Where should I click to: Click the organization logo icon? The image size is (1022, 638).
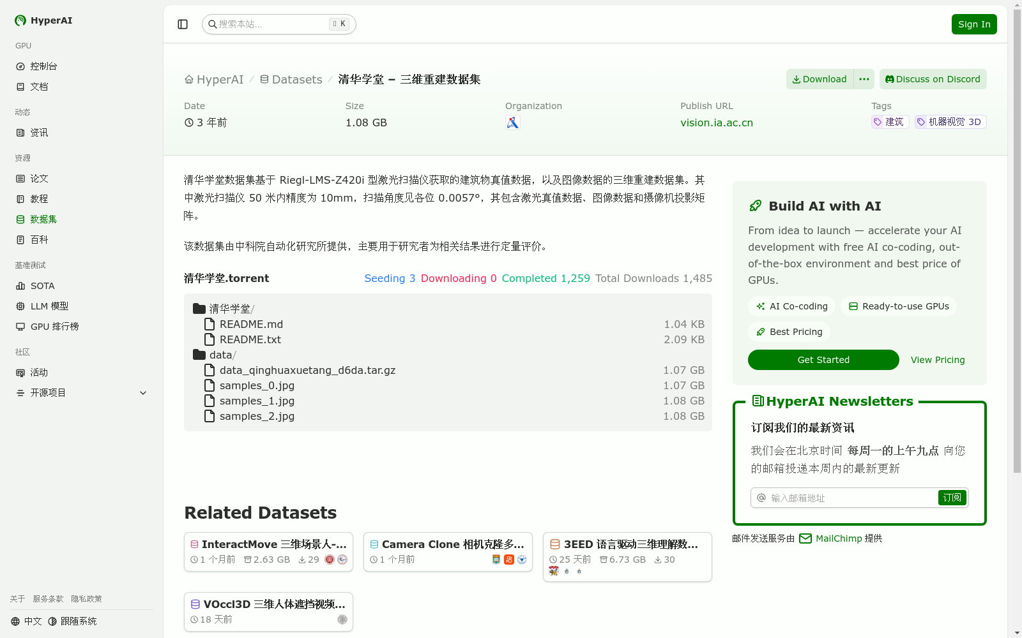pos(512,122)
